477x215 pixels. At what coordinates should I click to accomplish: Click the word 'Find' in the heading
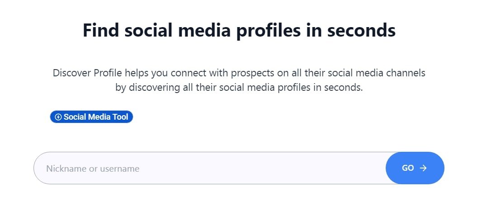point(100,31)
